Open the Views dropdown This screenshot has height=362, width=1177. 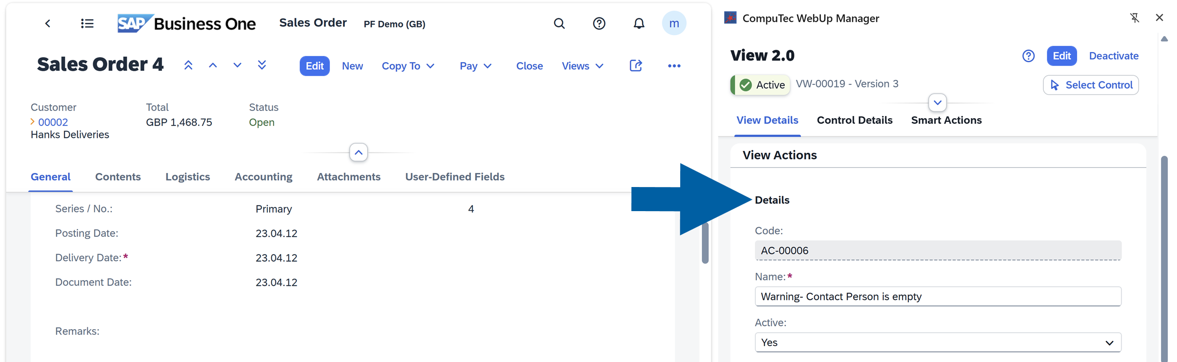tap(583, 66)
